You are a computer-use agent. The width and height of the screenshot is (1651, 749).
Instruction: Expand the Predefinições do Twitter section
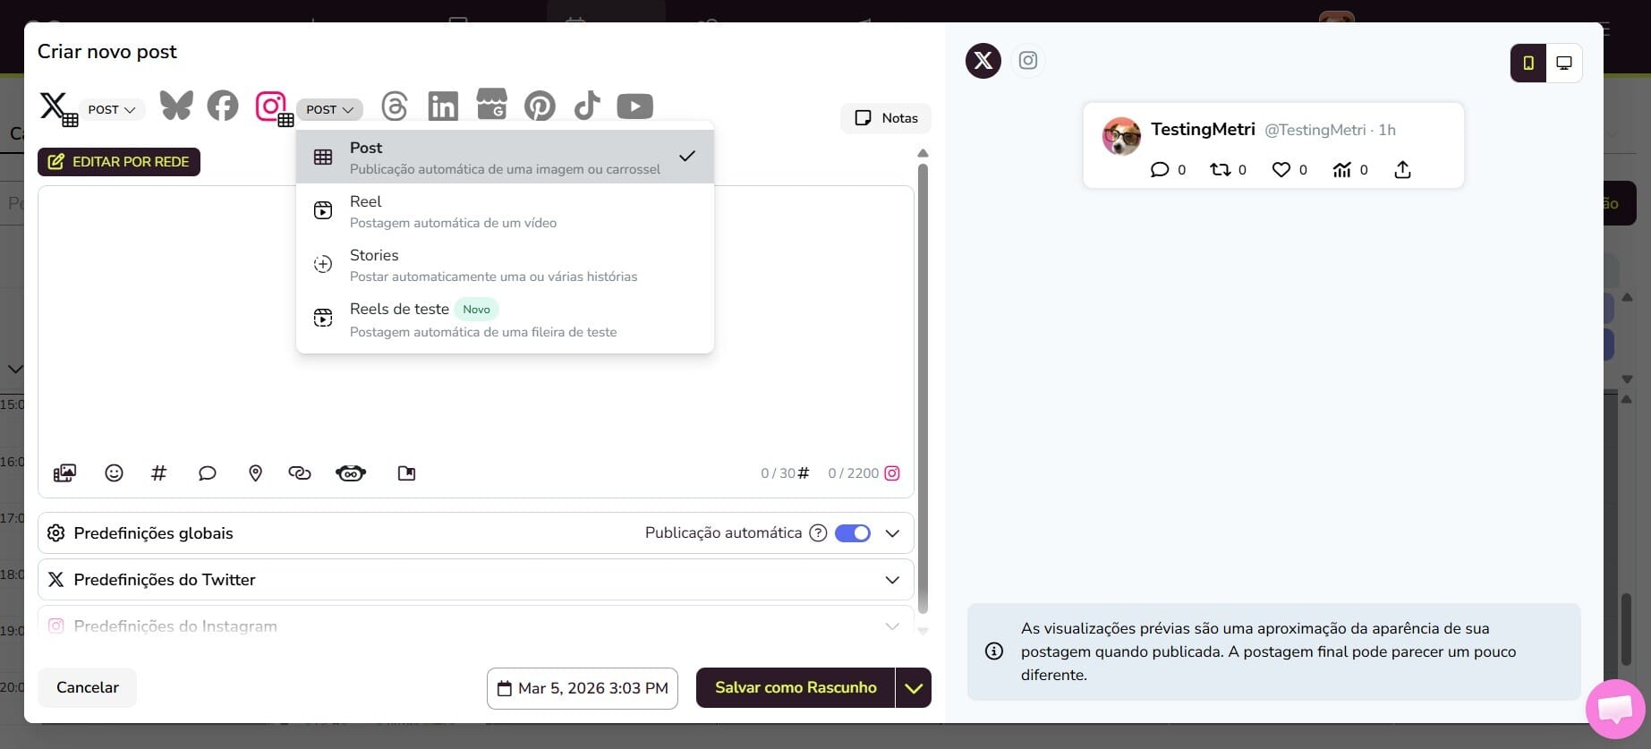coord(892,580)
